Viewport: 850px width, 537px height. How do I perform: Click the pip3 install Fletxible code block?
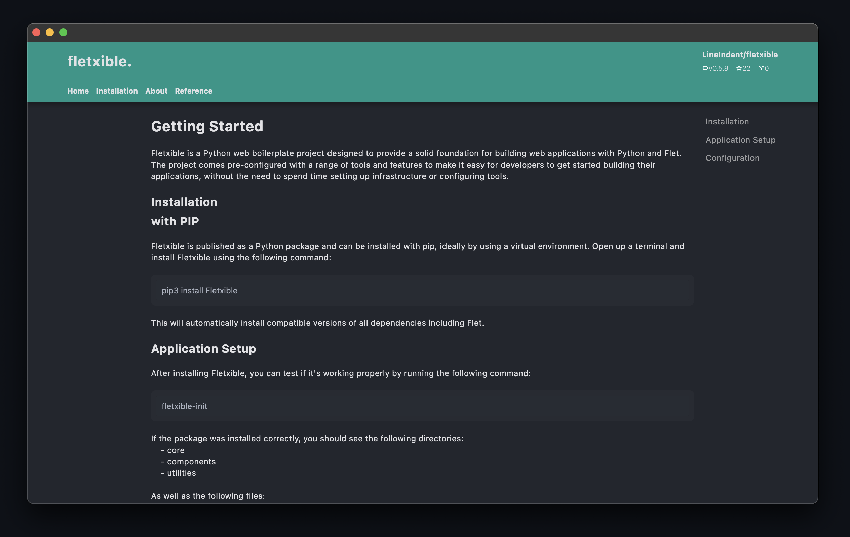(x=422, y=290)
